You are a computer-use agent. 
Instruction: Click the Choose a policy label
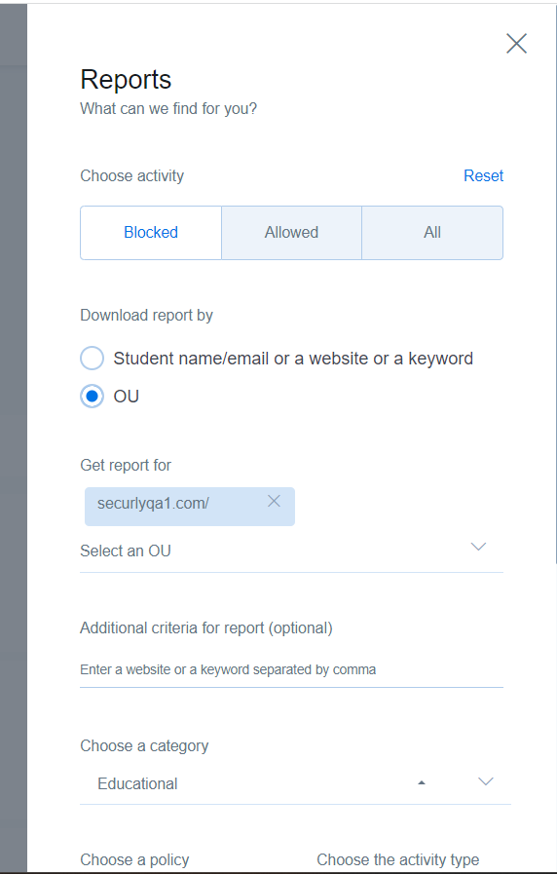[134, 859]
